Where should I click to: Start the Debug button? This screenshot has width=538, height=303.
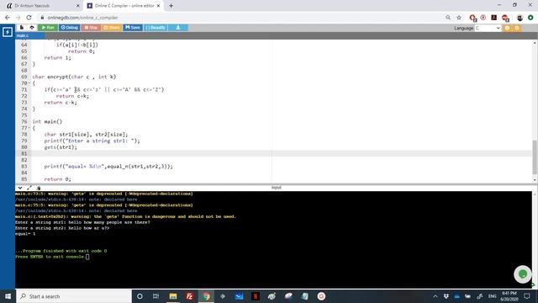pyautogui.click(x=69, y=28)
